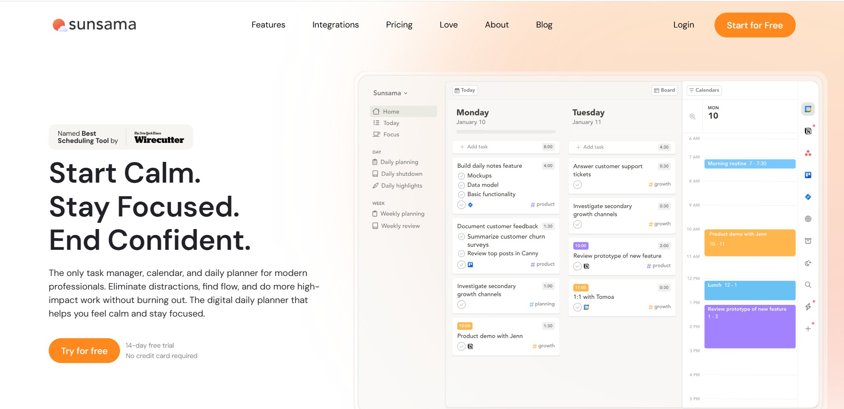This screenshot has height=409, width=844.
Task: Click the Monday progress bar
Action: (x=506, y=132)
